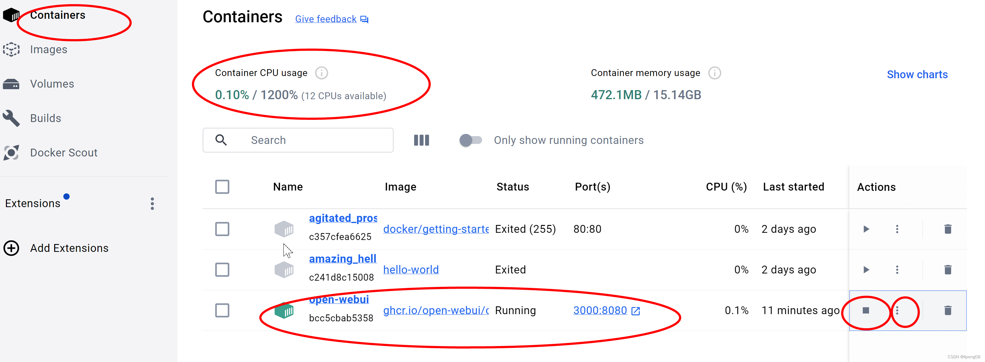Sort by the Status column header
This screenshot has width=985, height=362.
513,187
